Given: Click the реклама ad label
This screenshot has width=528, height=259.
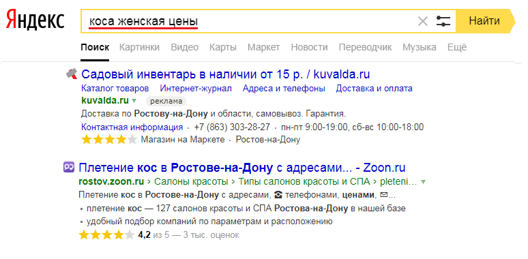Looking at the screenshot, I should (x=166, y=101).
